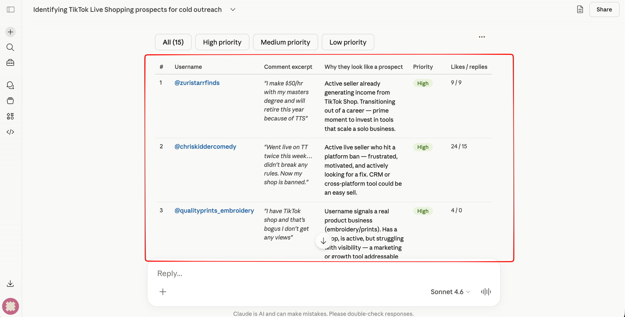Viewport: 625px width, 317px height.
Task: Filter the list by Medium priority
Action: [x=285, y=42]
